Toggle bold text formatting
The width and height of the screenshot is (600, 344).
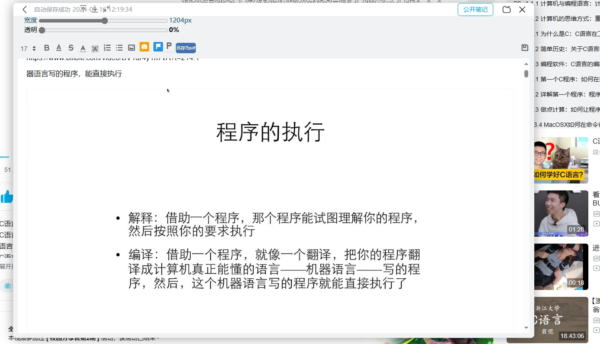point(47,48)
